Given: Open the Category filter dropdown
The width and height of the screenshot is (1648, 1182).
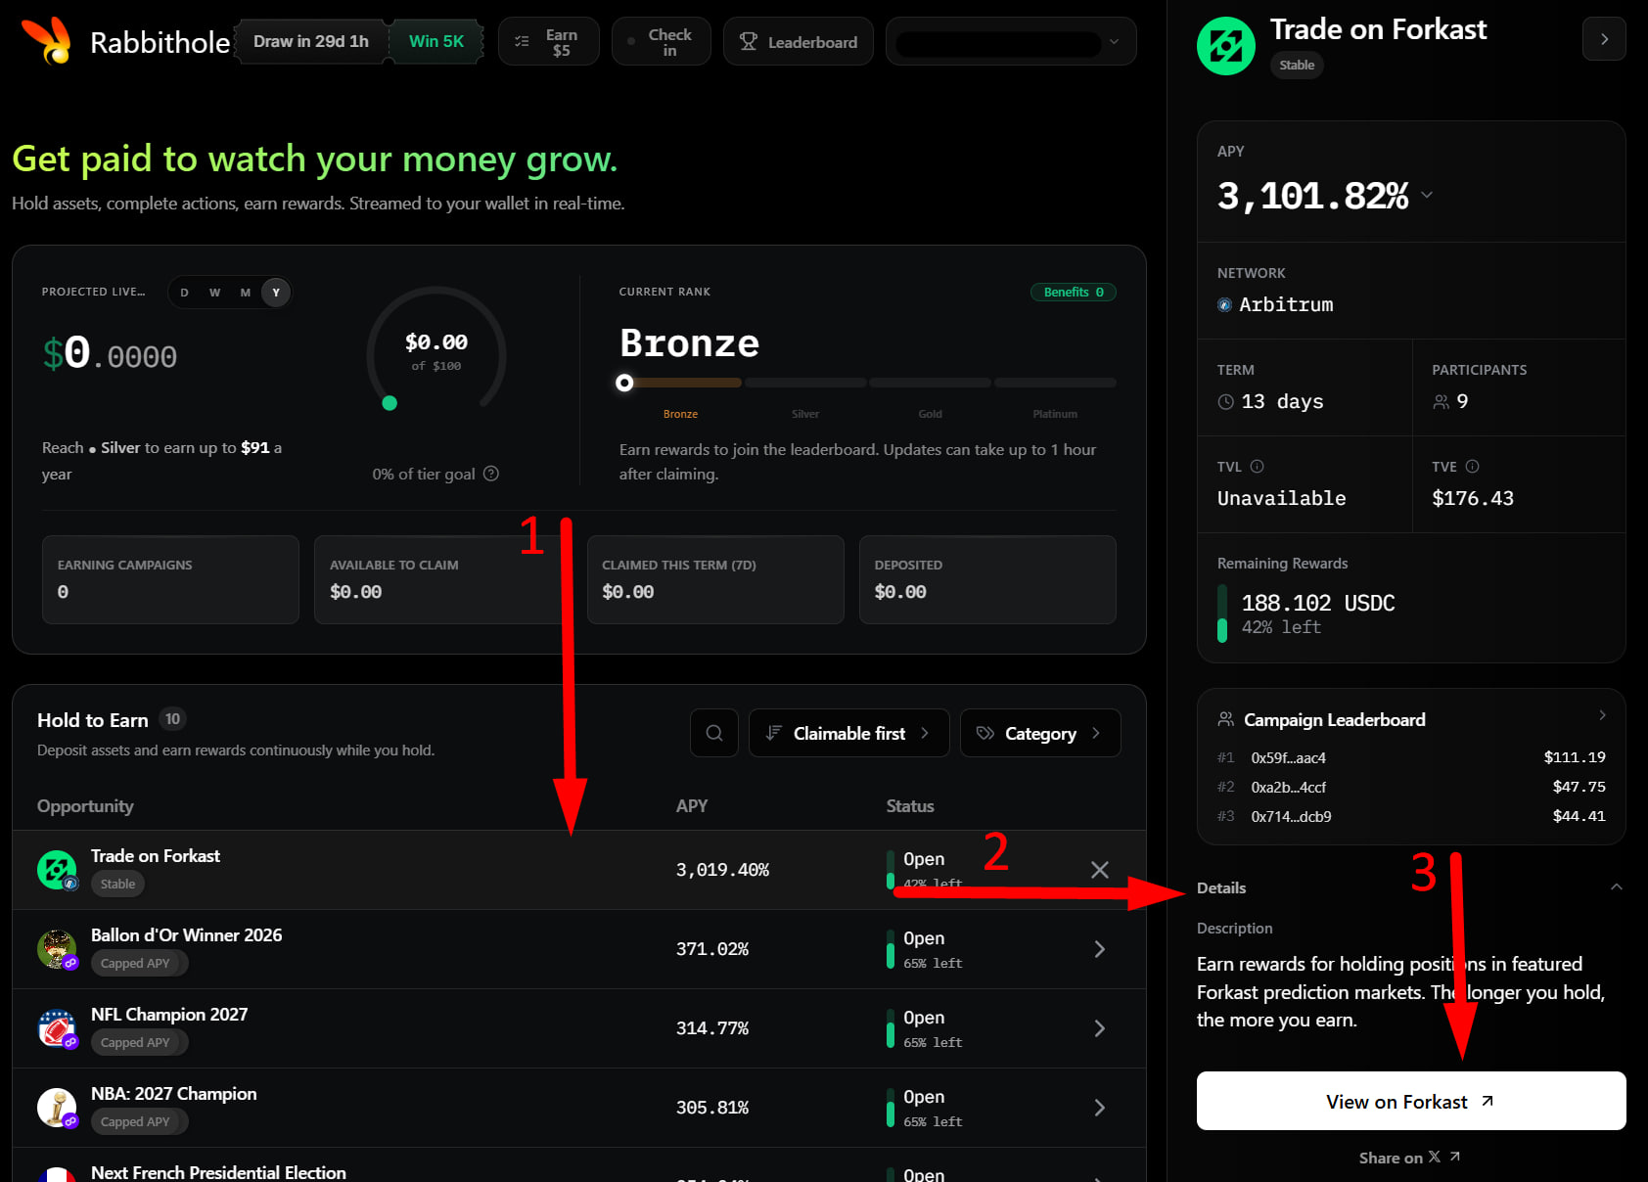Looking at the screenshot, I should (x=1040, y=733).
